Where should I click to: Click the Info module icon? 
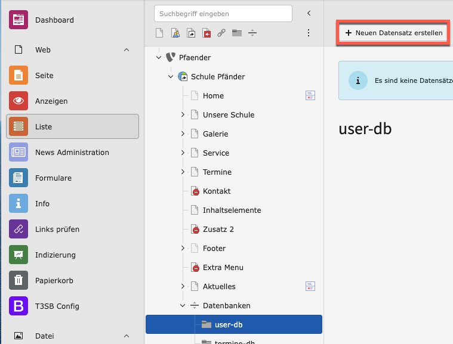(x=19, y=203)
